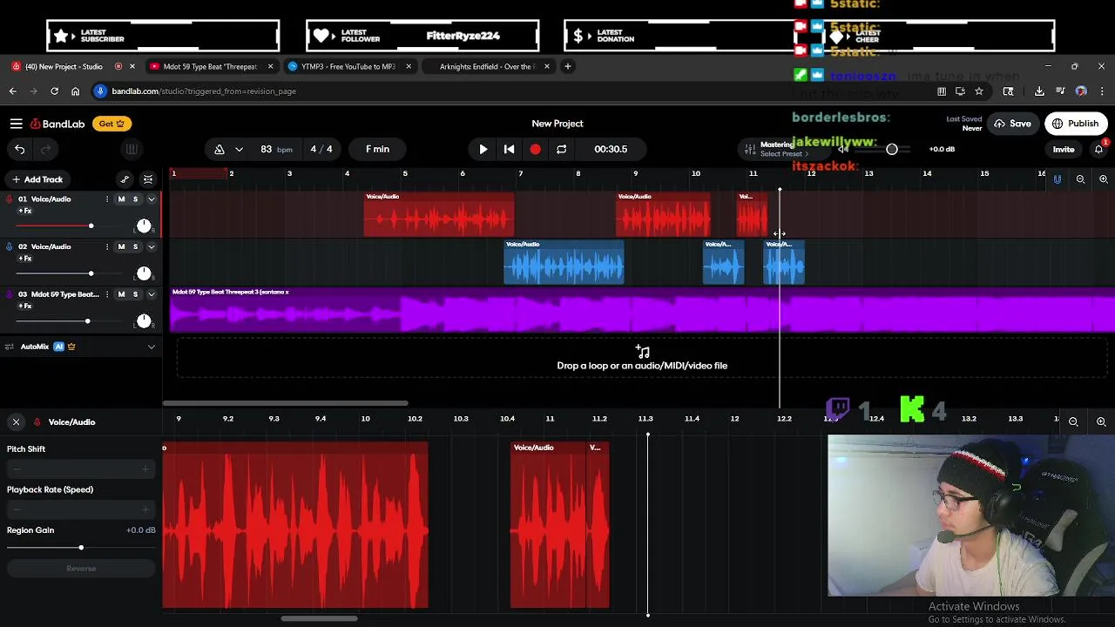Expand the AutoMix section
The width and height of the screenshot is (1115, 627).
[x=151, y=347]
